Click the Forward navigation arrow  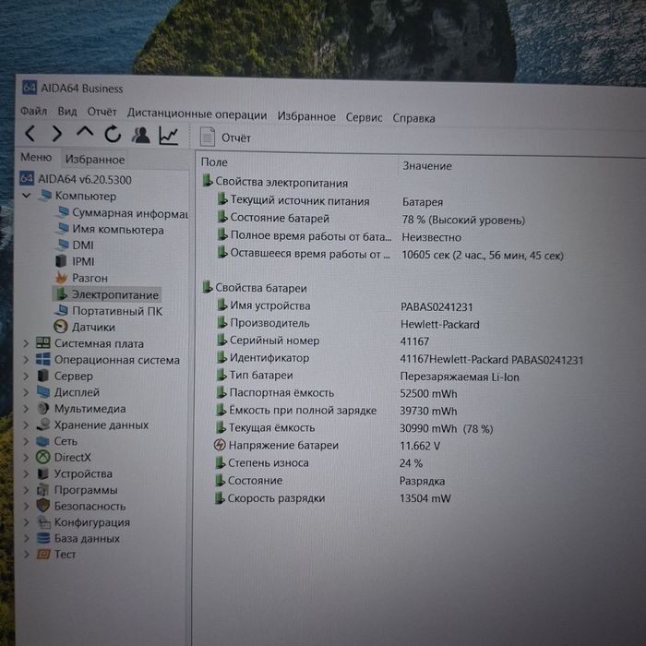pos(57,134)
